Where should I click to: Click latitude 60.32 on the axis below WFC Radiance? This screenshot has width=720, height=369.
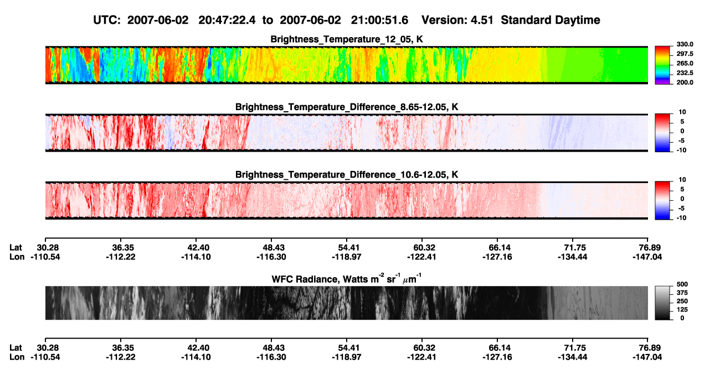pos(423,347)
